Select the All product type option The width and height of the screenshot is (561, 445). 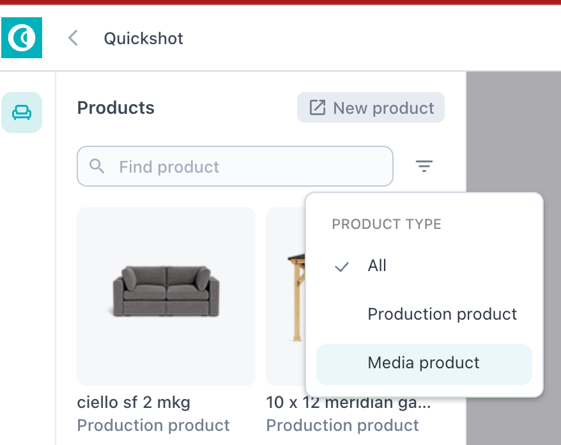pos(424,265)
